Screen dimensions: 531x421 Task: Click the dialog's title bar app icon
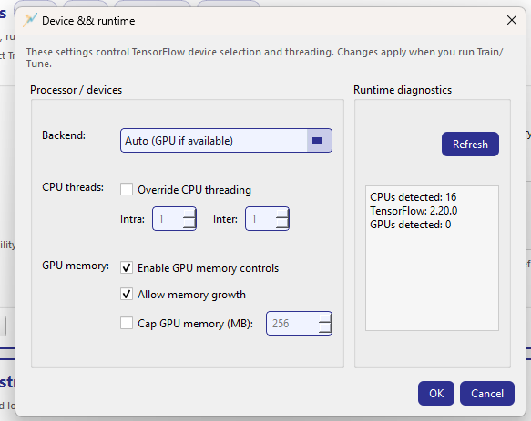click(30, 20)
